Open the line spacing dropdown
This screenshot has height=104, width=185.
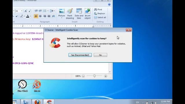point(52,11)
